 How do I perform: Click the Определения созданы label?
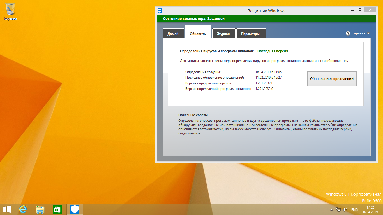(x=203, y=72)
